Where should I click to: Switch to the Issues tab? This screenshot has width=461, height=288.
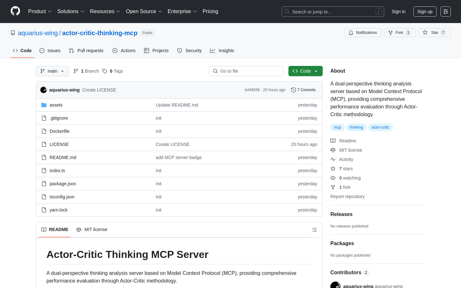50,51
